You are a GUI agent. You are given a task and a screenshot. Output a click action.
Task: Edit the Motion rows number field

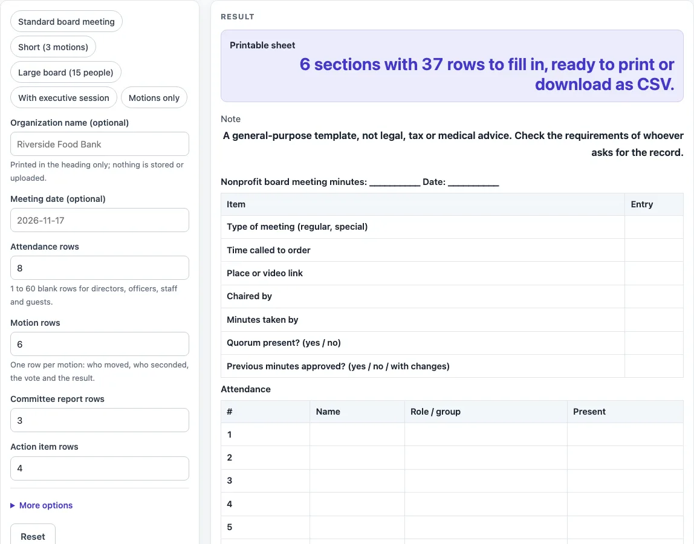pyautogui.click(x=100, y=344)
